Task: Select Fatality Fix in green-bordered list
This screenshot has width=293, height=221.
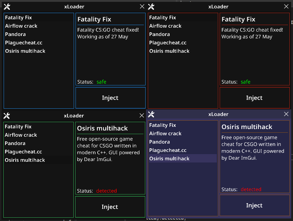Action: [x=38, y=127]
